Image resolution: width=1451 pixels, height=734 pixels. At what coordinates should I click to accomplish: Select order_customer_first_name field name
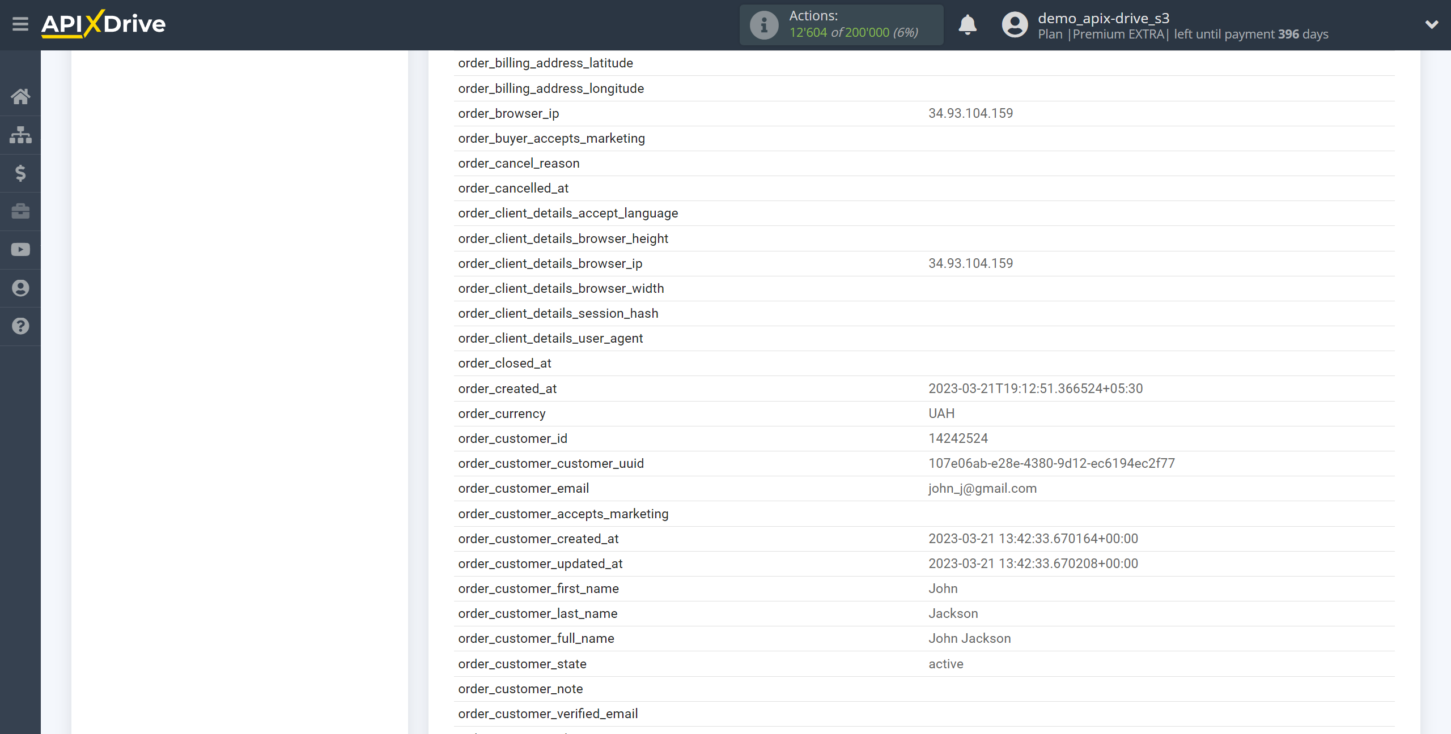tap(538, 588)
